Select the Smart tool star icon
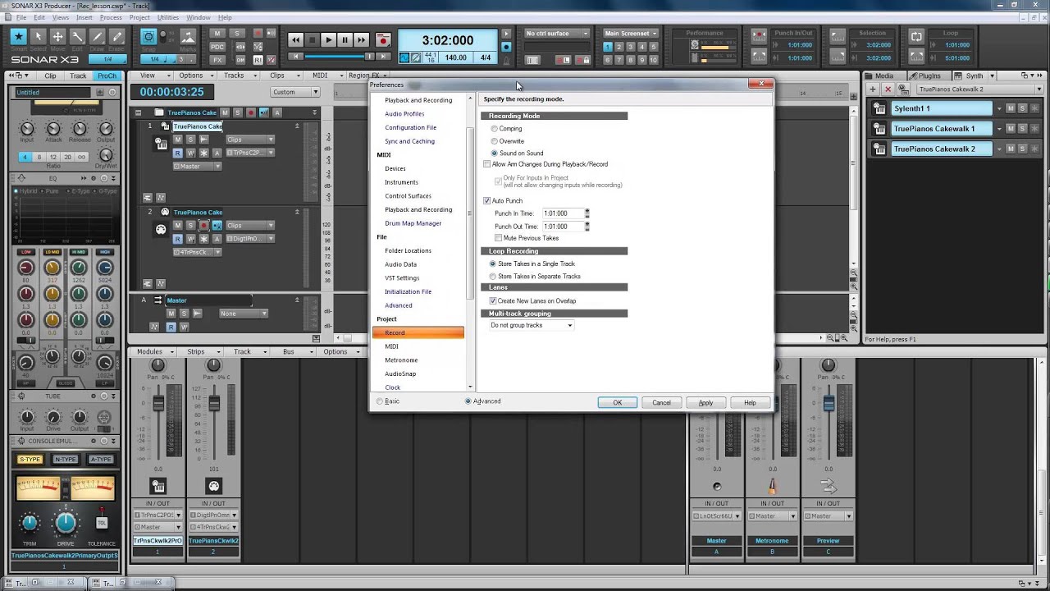This screenshot has height=591, width=1050. 18,37
